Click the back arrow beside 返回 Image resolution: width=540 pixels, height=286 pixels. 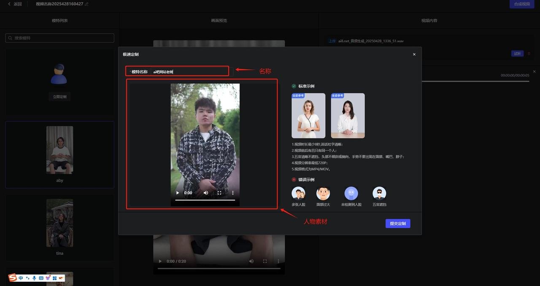point(9,4)
